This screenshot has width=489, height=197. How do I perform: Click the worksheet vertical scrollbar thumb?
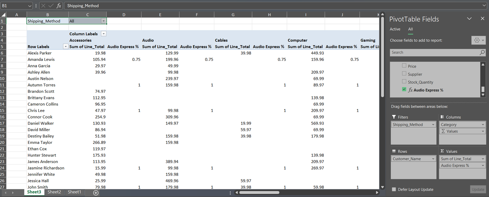tap(383, 57)
